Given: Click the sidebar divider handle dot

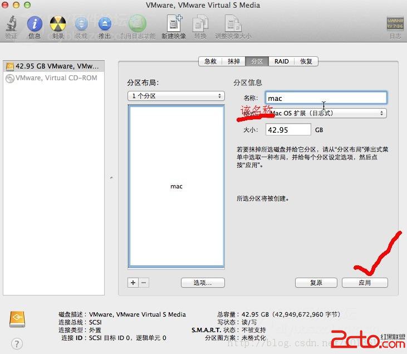Looking at the screenshot, I should tap(111, 178).
